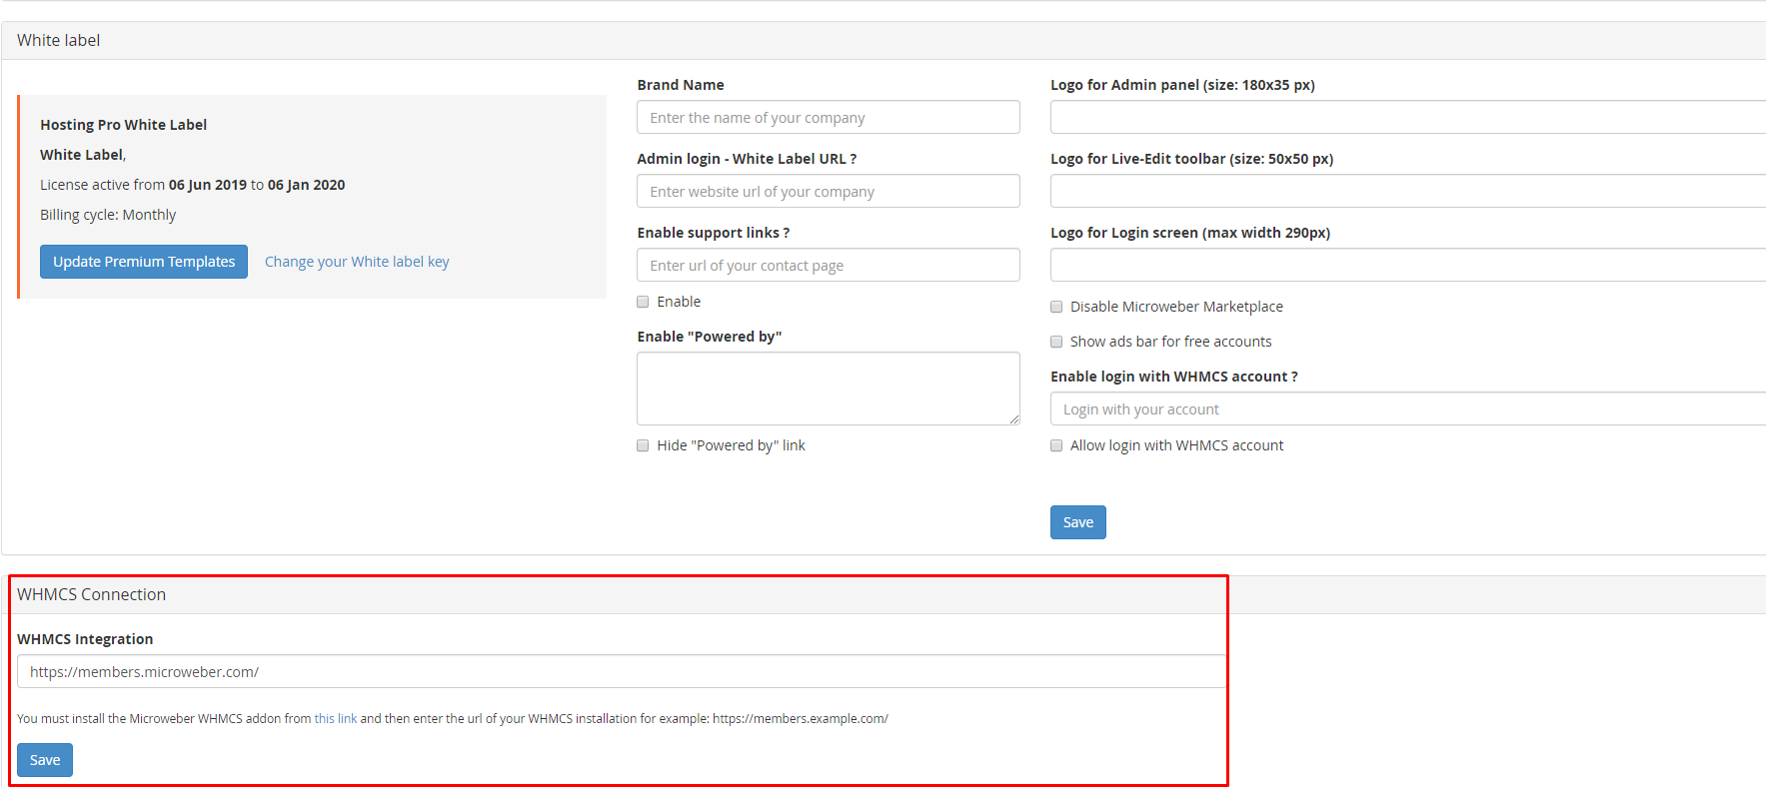Click the Enable "Powered by" textarea
The height and width of the screenshot is (787, 1766).
828,389
